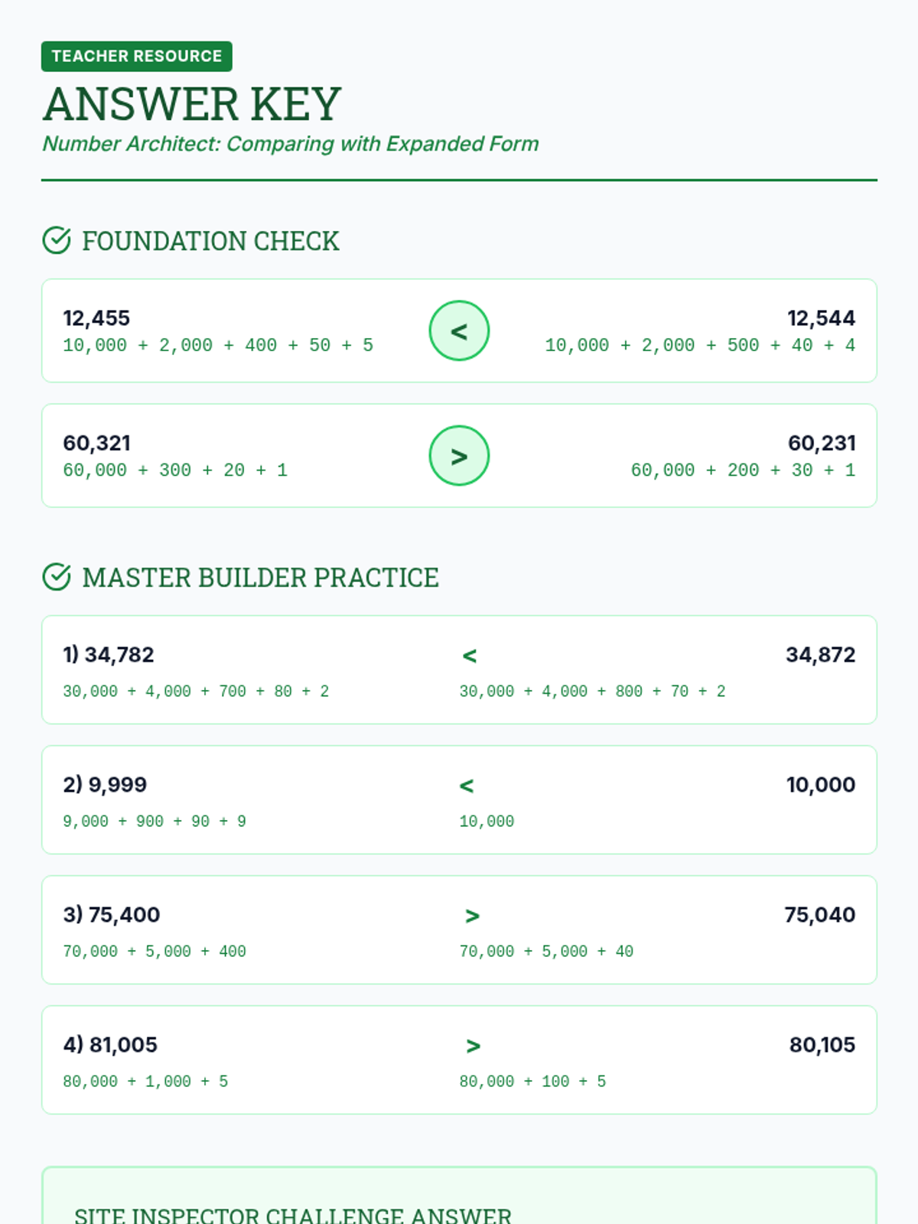Click the expanded form 70,000 + 5,000 + 40
918x1224 pixels.
coord(546,951)
